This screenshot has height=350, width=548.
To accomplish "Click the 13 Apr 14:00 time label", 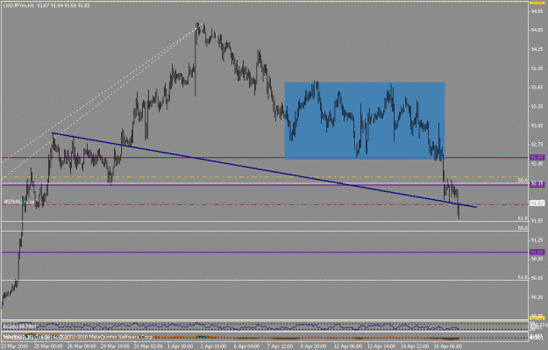I will click(381, 346).
